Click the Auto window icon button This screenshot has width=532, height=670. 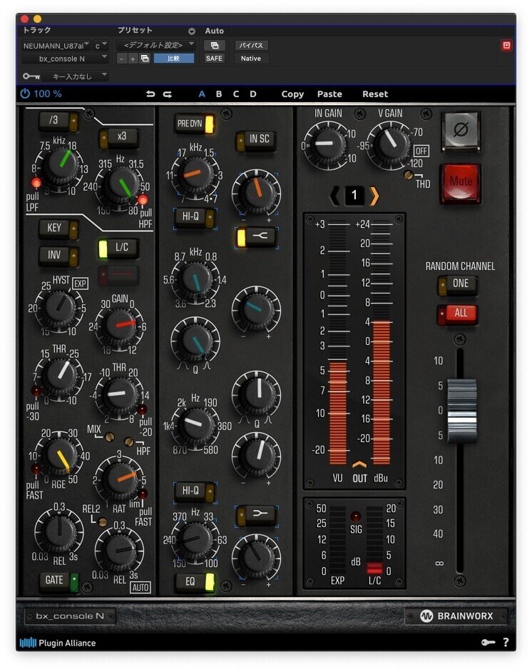click(215, 45)
